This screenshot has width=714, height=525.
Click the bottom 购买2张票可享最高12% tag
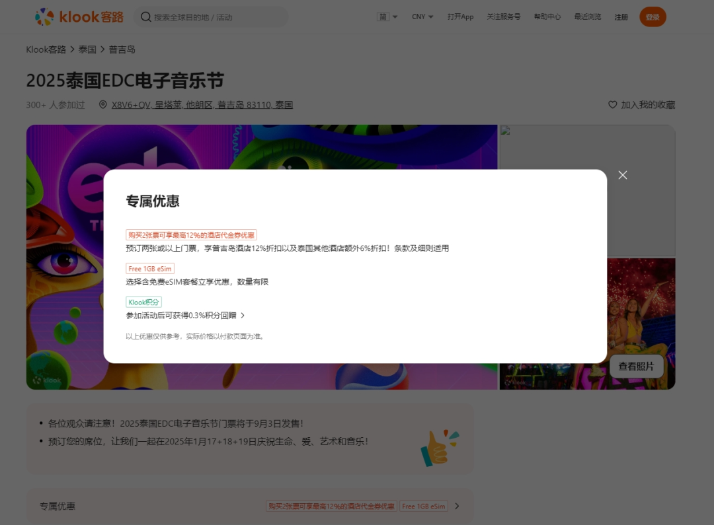[331, 506]
